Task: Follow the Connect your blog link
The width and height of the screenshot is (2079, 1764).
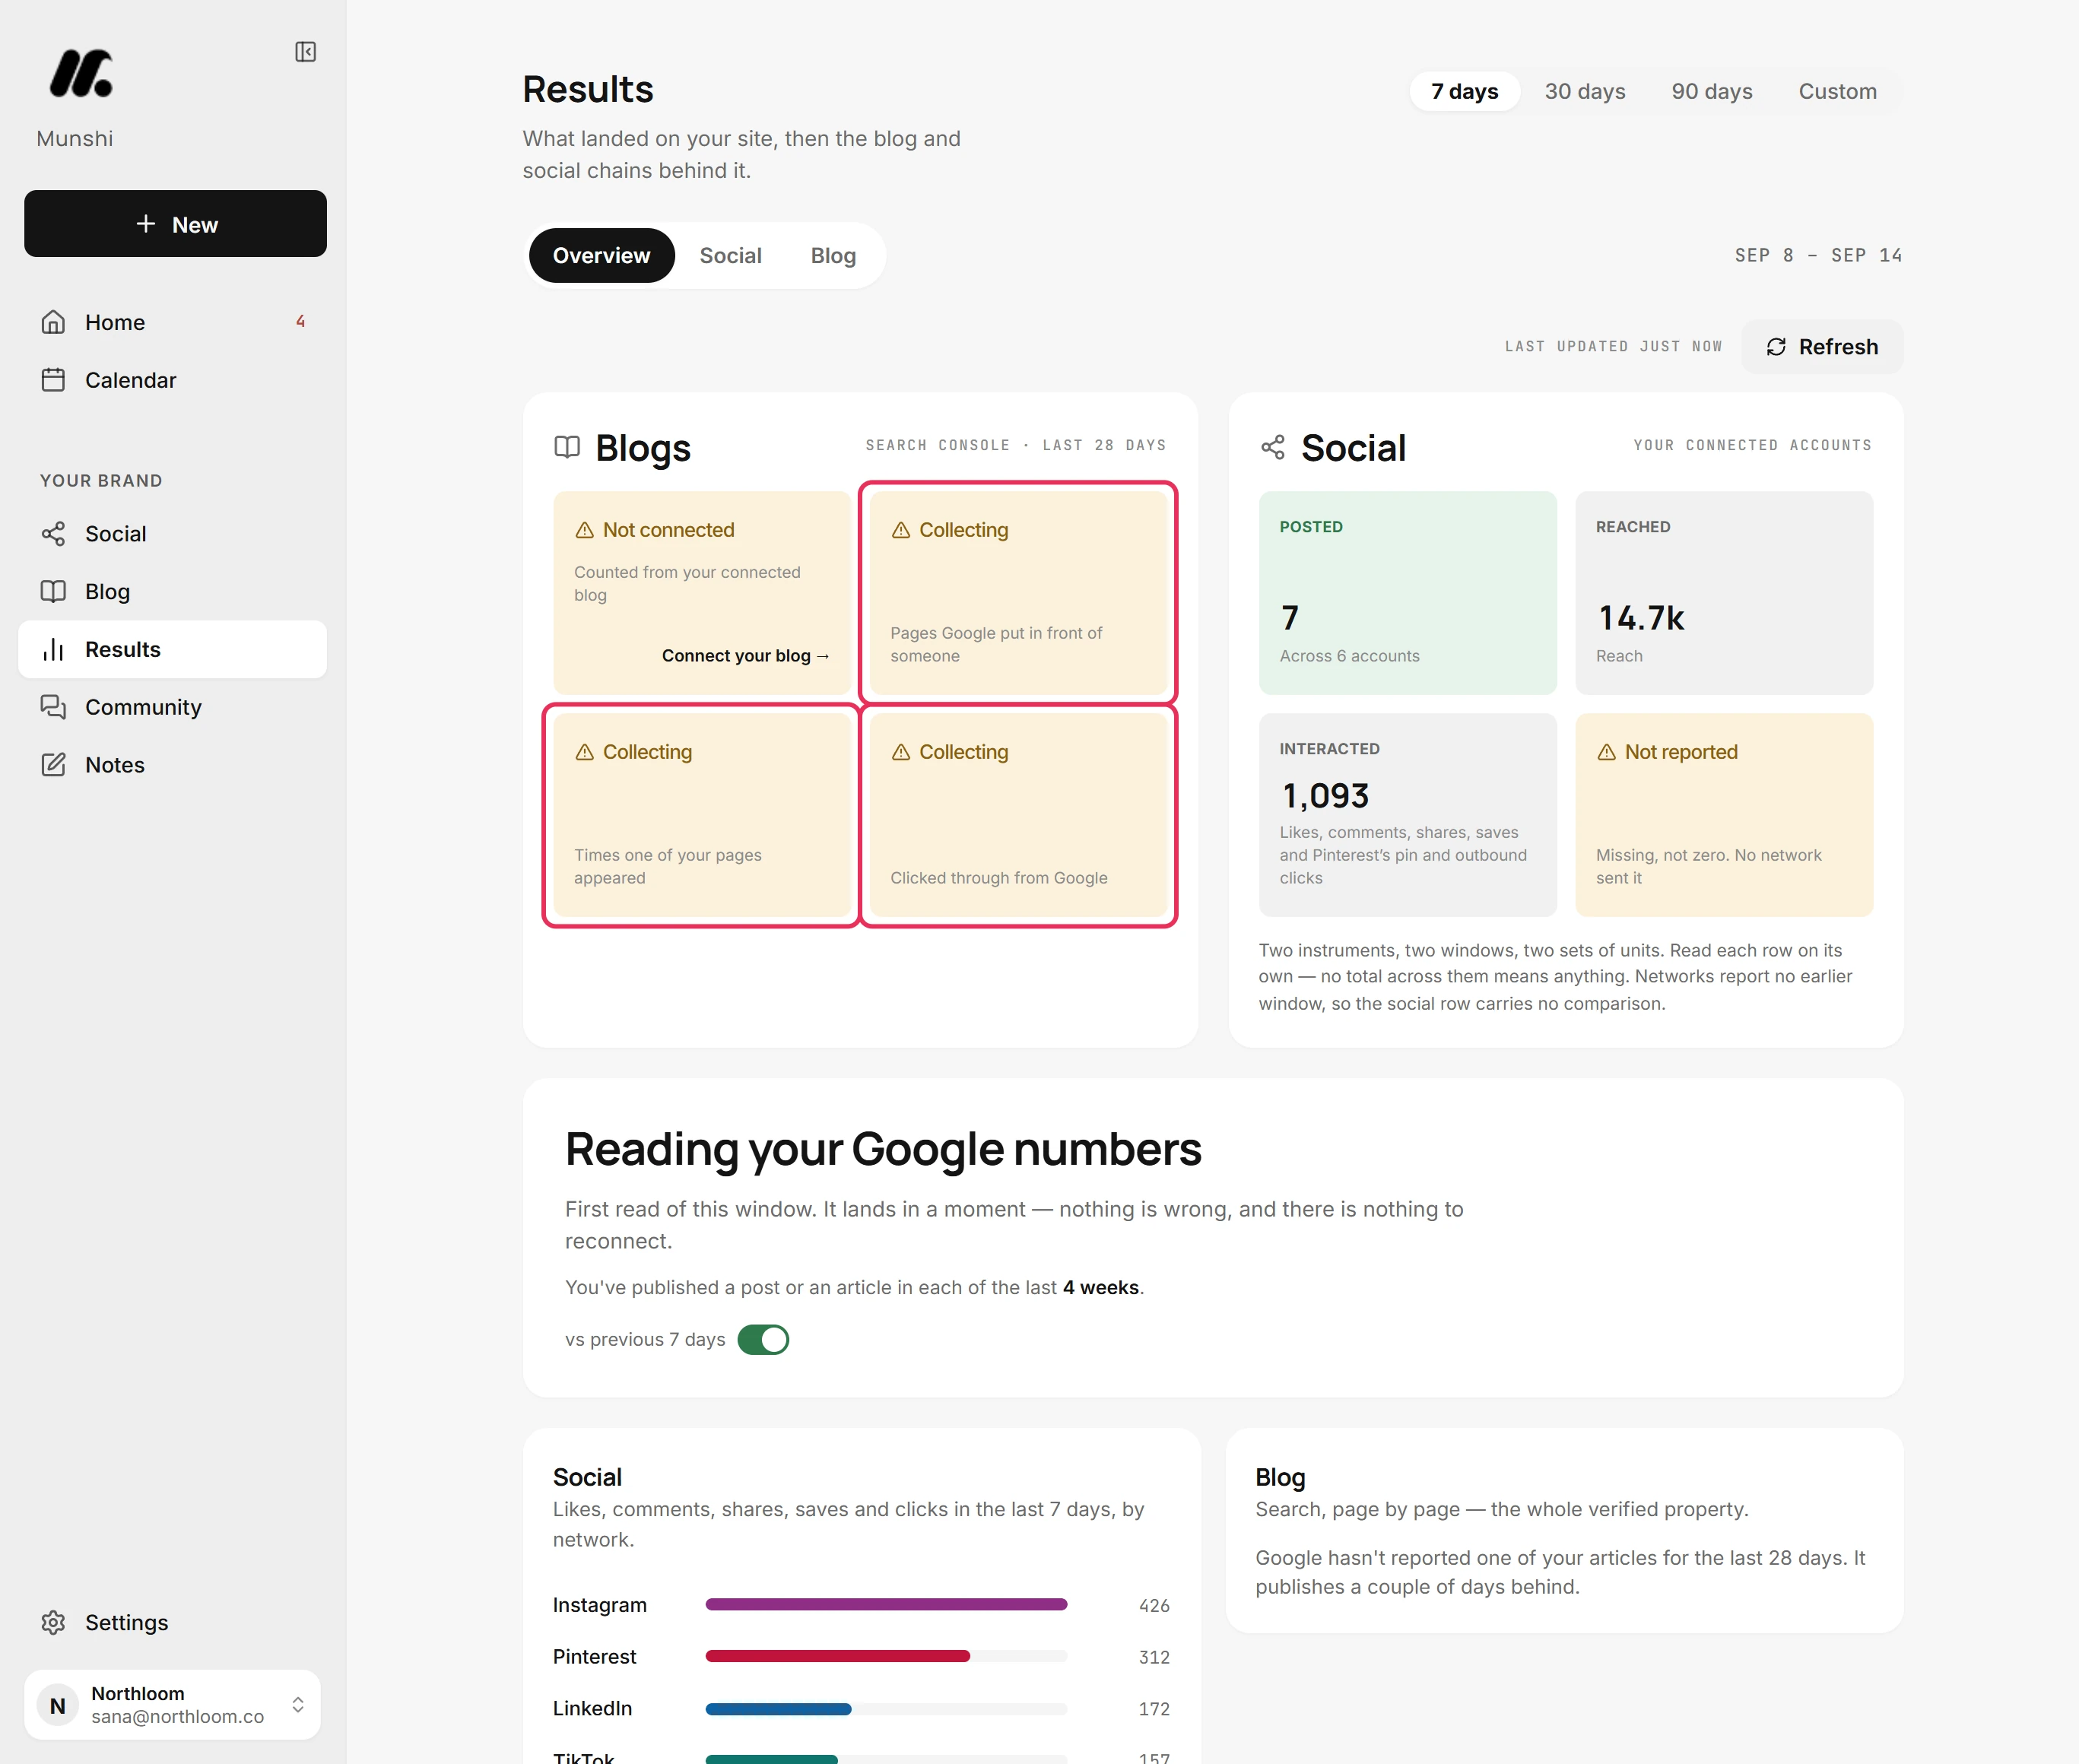Action: (745, 656)
